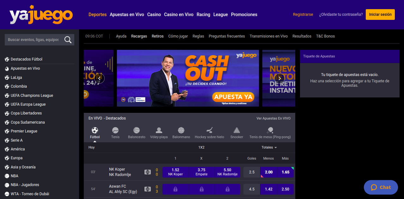This screenshot has width=404, height=199.
Task: Focus the Buscar eventos search field
Action: pyautogui.click(x=34, y=40)
